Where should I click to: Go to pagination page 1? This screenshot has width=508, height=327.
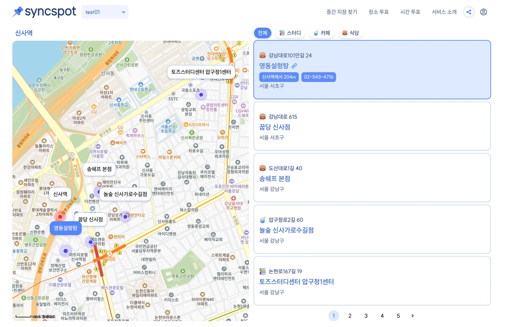[x=334, y=316]
